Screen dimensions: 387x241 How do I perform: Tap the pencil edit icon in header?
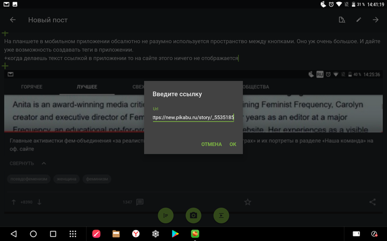pos(358,20)
